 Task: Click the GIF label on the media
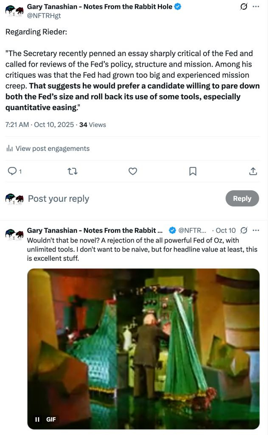51,419
